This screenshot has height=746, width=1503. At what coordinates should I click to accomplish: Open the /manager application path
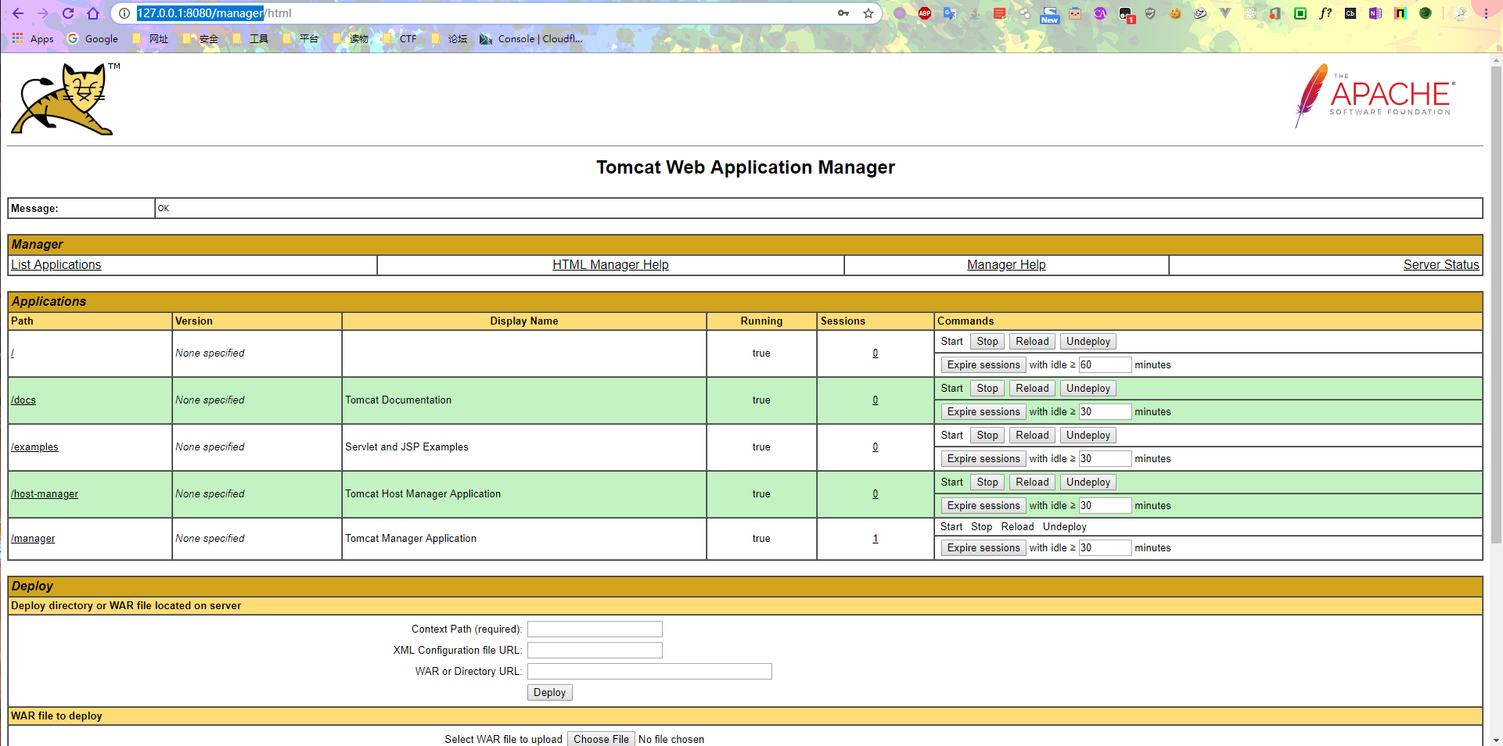pyautogui.click(x=33, y=538)
